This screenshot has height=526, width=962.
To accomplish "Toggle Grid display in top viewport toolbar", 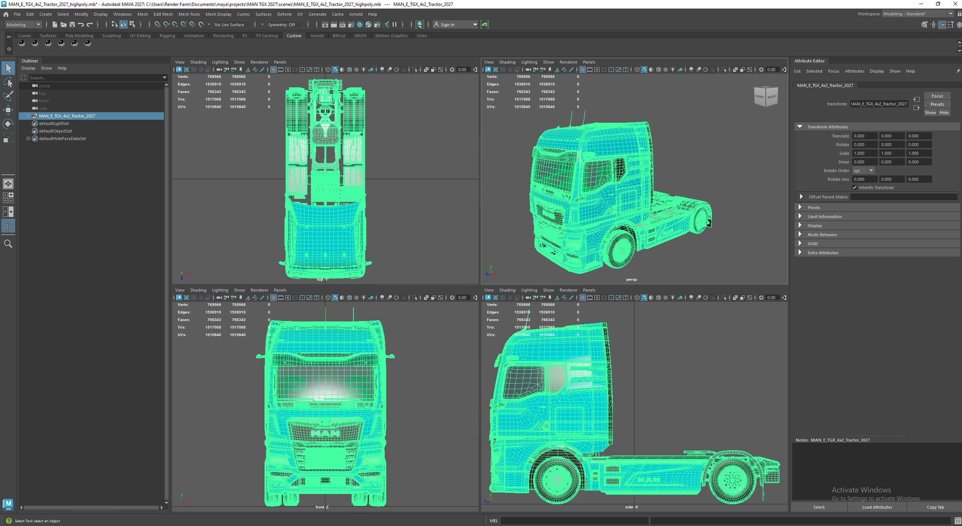I will click(274, 70).
